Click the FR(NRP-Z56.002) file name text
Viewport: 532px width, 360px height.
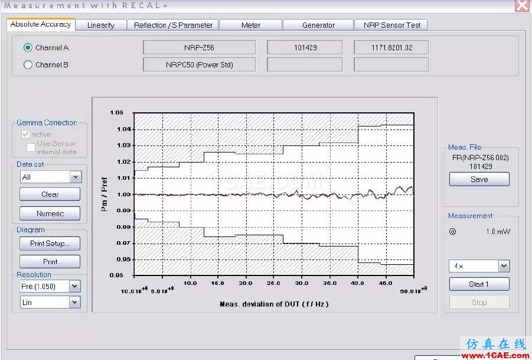pos(481,158)
